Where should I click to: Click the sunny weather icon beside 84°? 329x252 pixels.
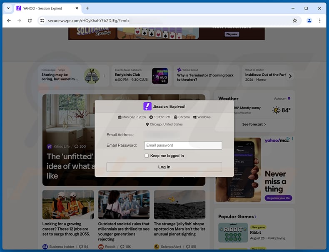(277, 110)
